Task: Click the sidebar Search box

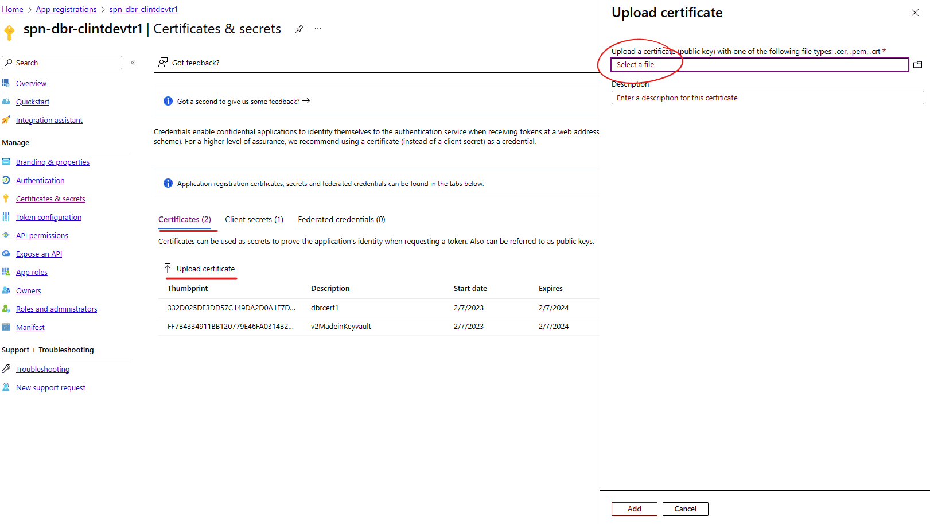Action: [62, 63]
